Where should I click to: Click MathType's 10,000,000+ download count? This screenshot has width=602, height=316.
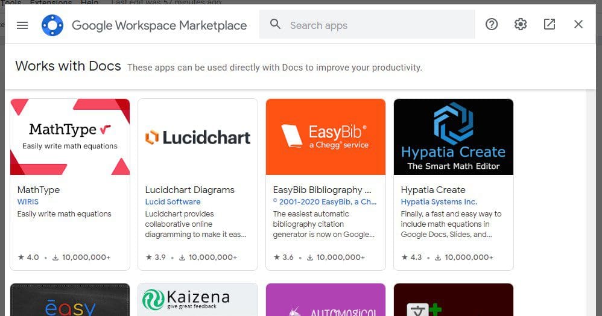81,258
